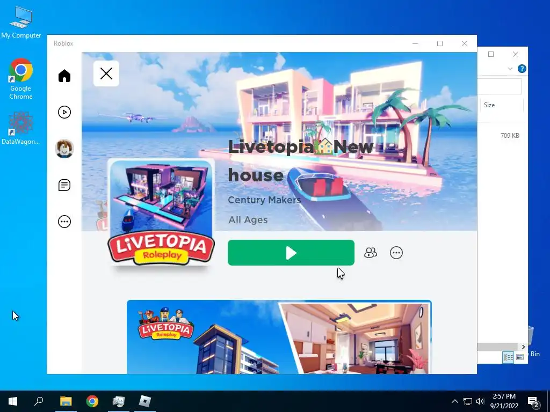Click the Livetopia New house title

pos(301,161)
